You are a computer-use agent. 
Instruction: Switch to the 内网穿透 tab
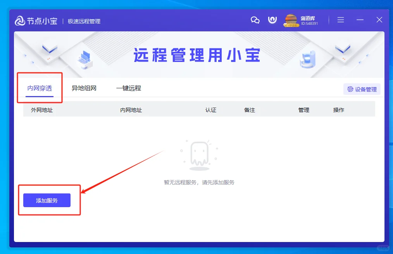tap(40, 88)
